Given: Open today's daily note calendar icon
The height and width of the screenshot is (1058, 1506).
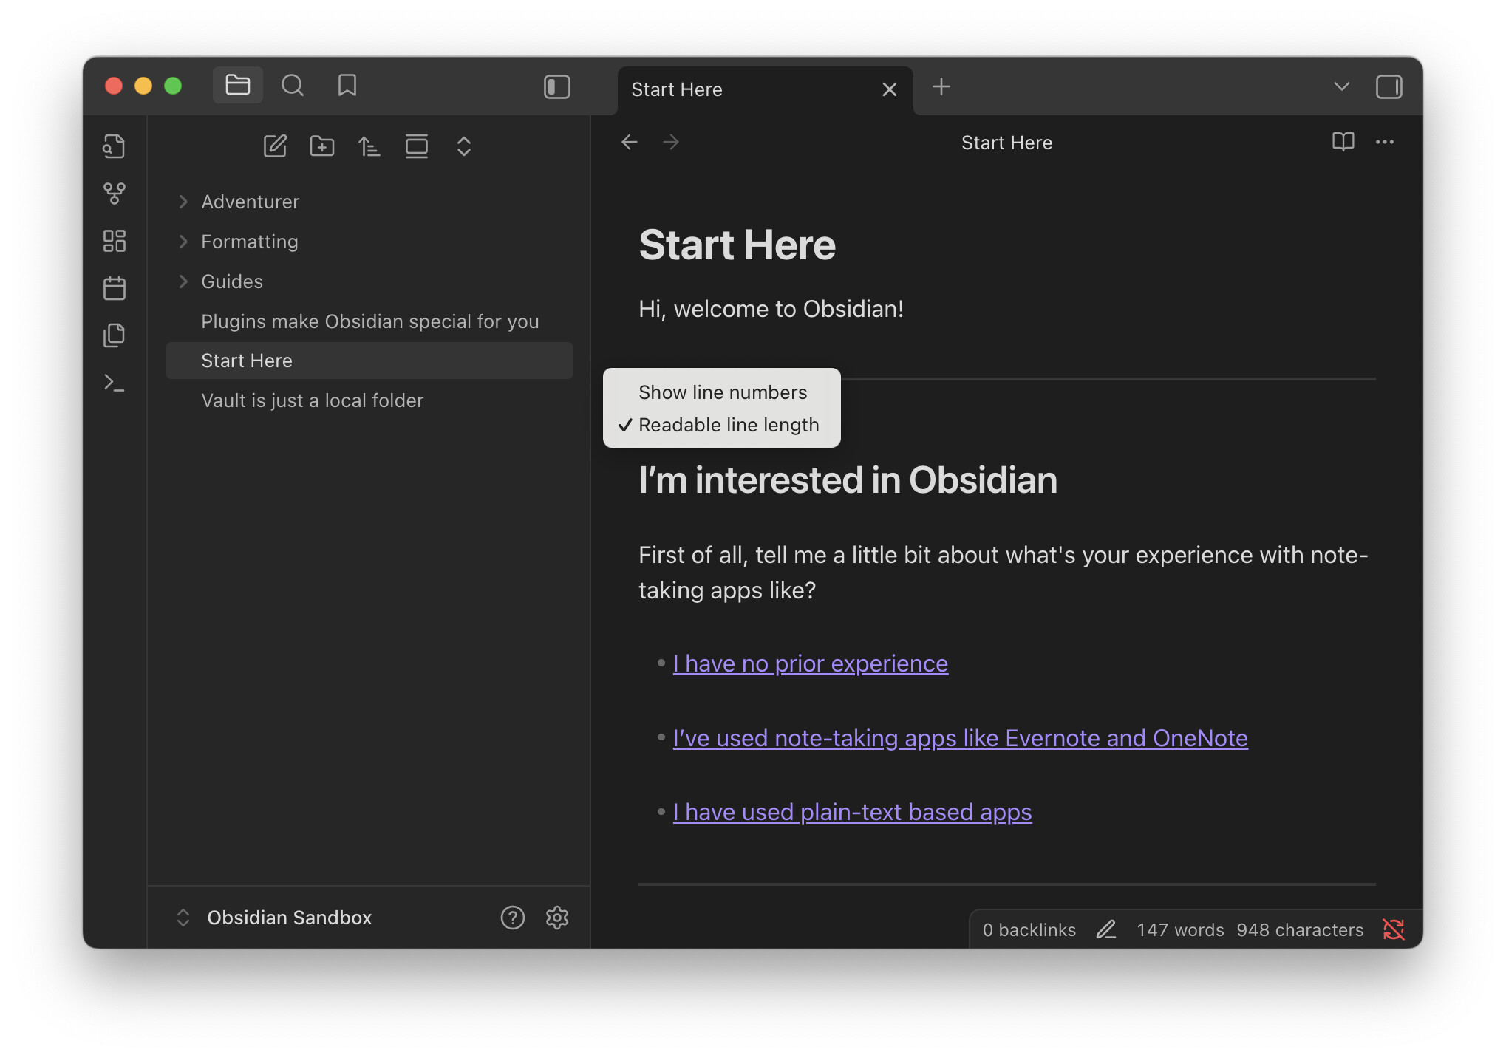Looking at the screenshot, I should click(114, 288).
